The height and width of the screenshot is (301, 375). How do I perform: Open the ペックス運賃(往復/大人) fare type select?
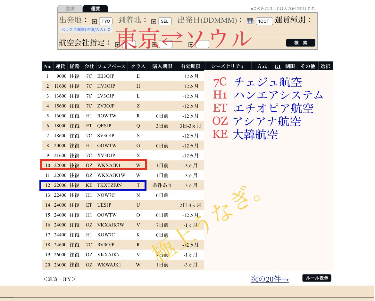tap(86, 30)
